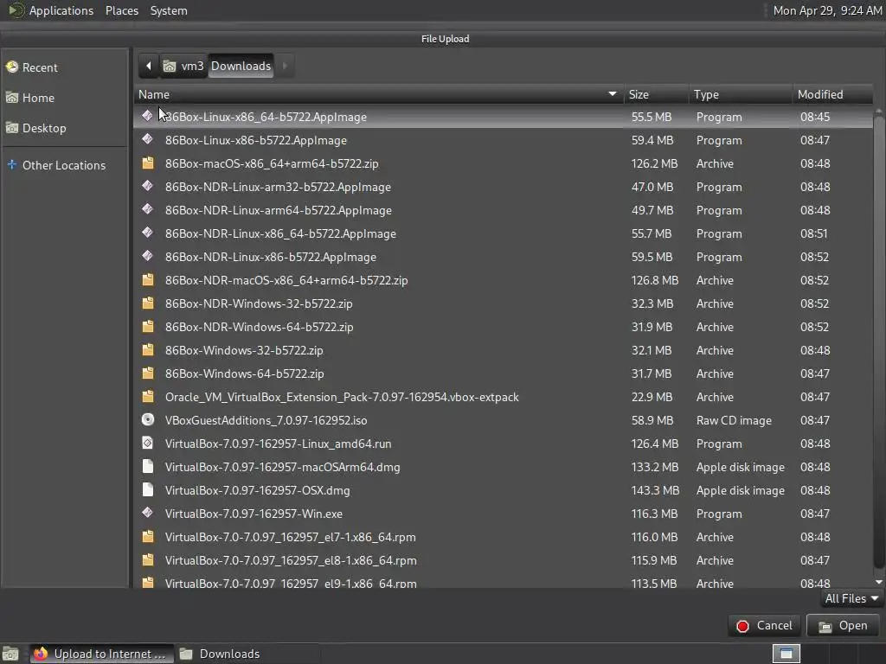Sort by the Size column header

[656, 94]
